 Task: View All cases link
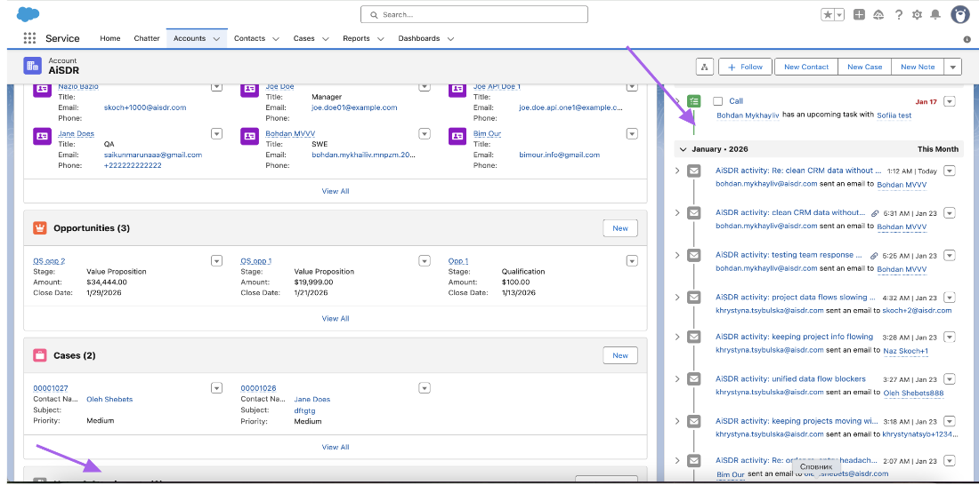click(336, 447)
